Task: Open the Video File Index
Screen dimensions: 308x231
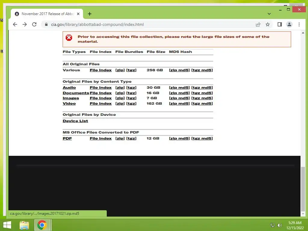Action: 100,103
